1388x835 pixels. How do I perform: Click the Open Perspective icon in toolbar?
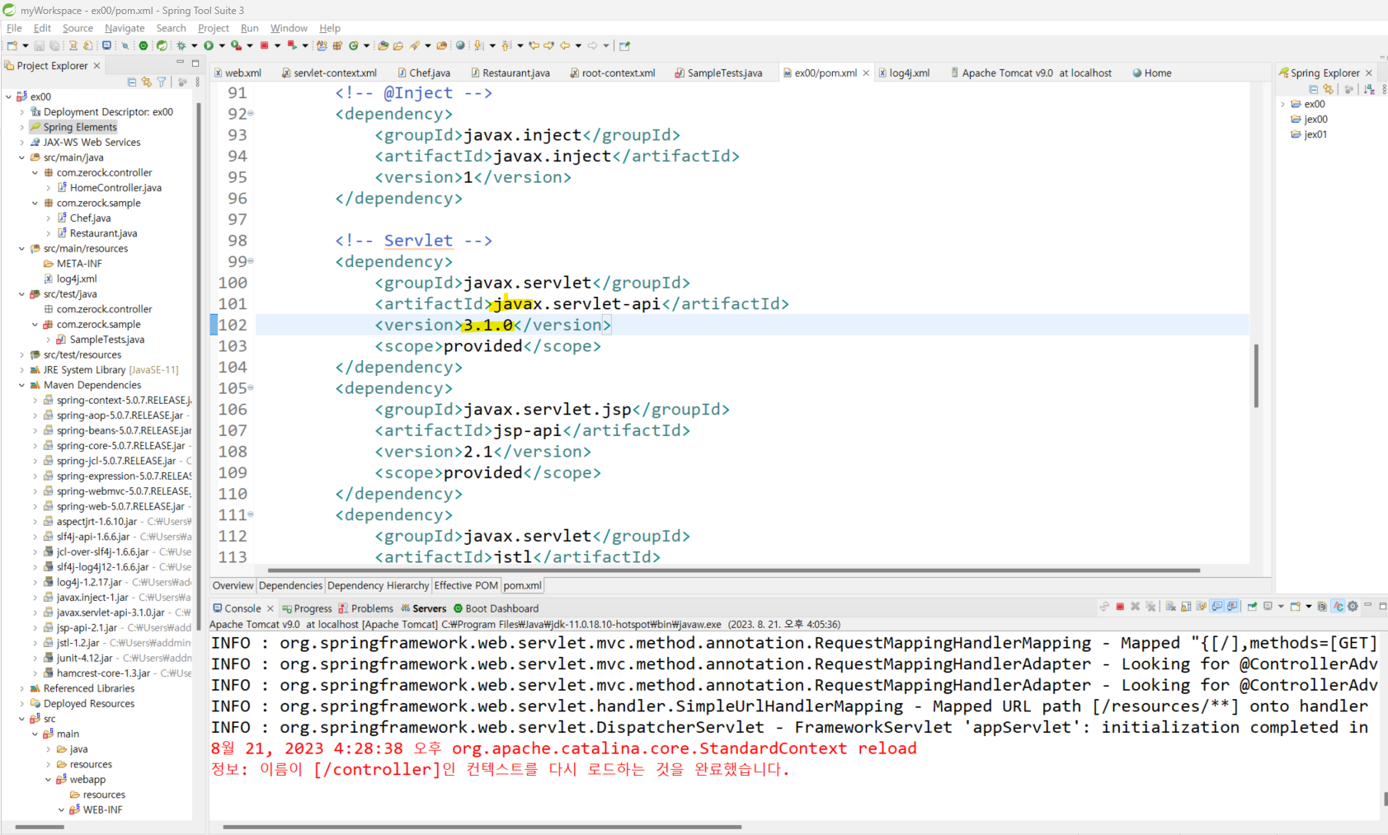(x=625, y=45)
